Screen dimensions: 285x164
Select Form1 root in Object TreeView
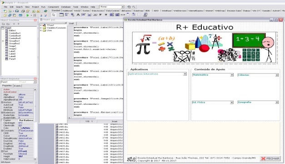pos(8,28)
